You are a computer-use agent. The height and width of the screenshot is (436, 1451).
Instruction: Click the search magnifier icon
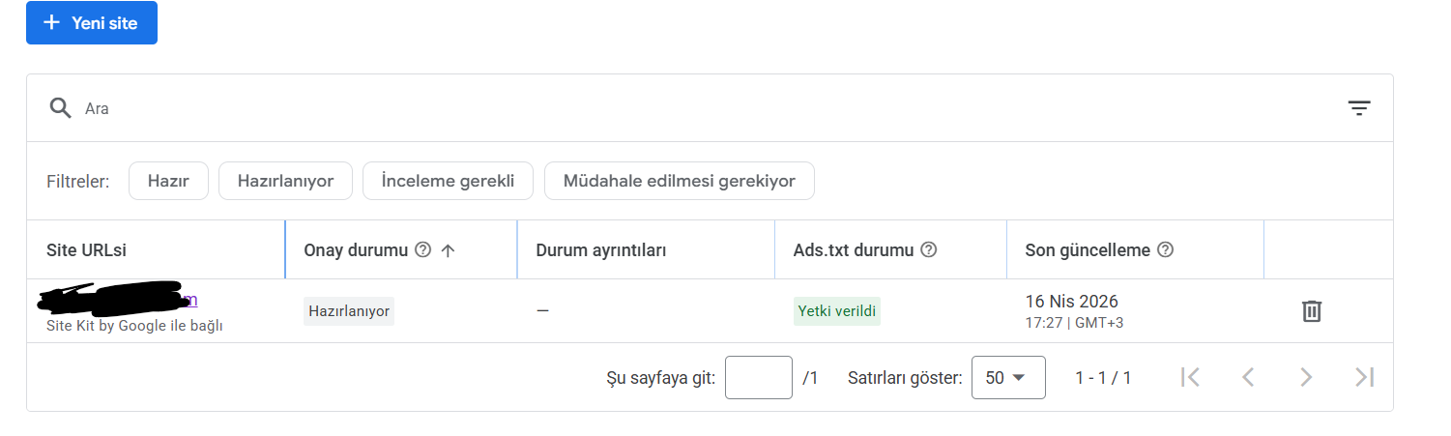click(61, 108)
